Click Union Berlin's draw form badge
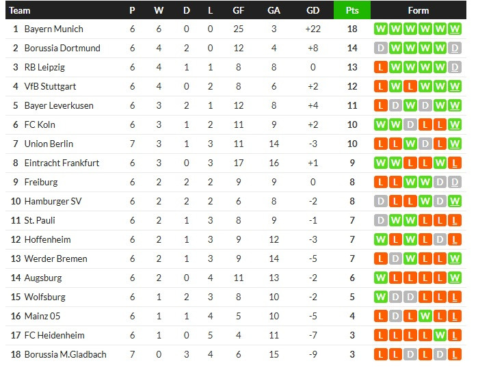 (425, 144)
